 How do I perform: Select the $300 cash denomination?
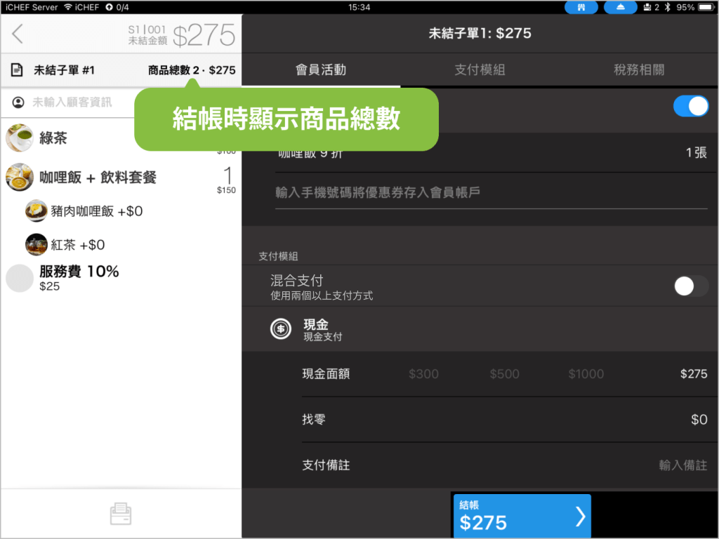[x=423, y=374]
